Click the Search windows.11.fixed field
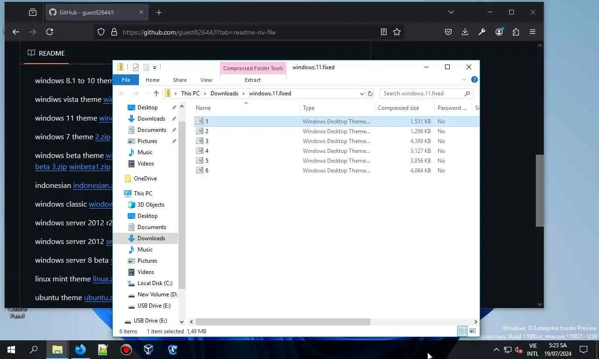Screen dimensions: 599x359 [426, 93]
